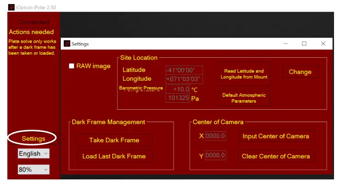Click Read Latitude and Longitude from Mount
The width and height of the screenshot is (340, 184).
tap(244, 74)
